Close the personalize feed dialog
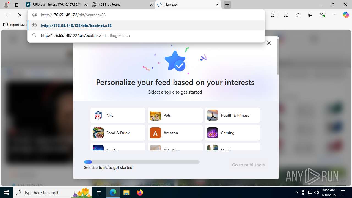 tap(269, 43)
